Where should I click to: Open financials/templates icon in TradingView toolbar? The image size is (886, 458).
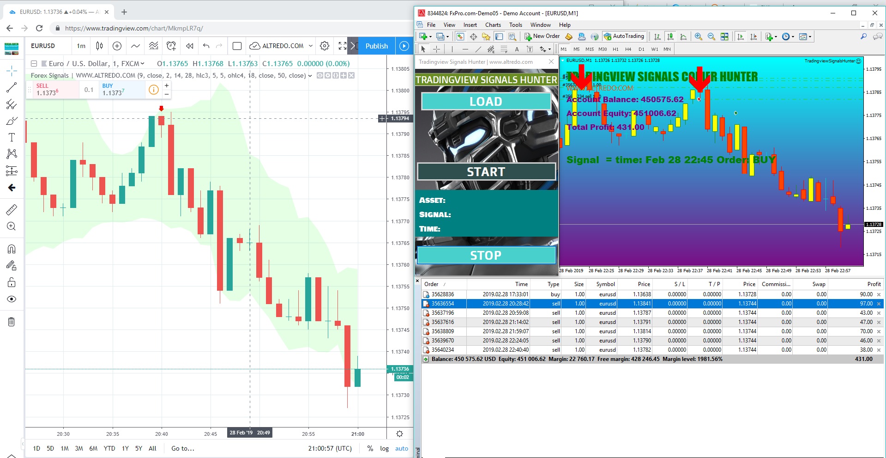pyautogui.click(x=153, y=46)
